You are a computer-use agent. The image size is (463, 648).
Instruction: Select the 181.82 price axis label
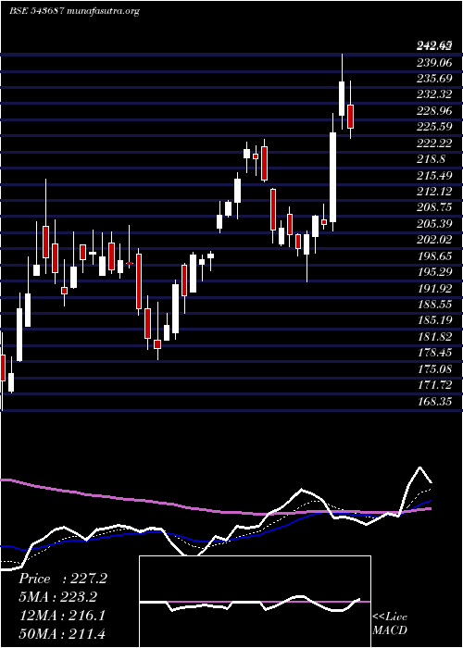point(435,337)
